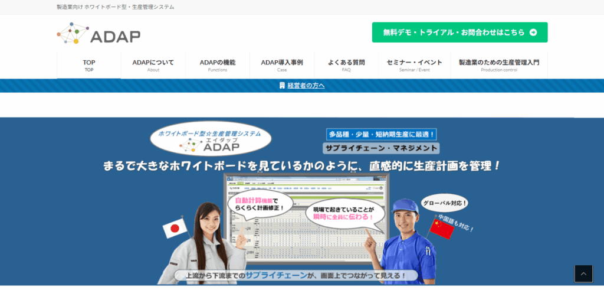
Task: Open the ADAPについて About menu item
Action: tap(153, 66)
